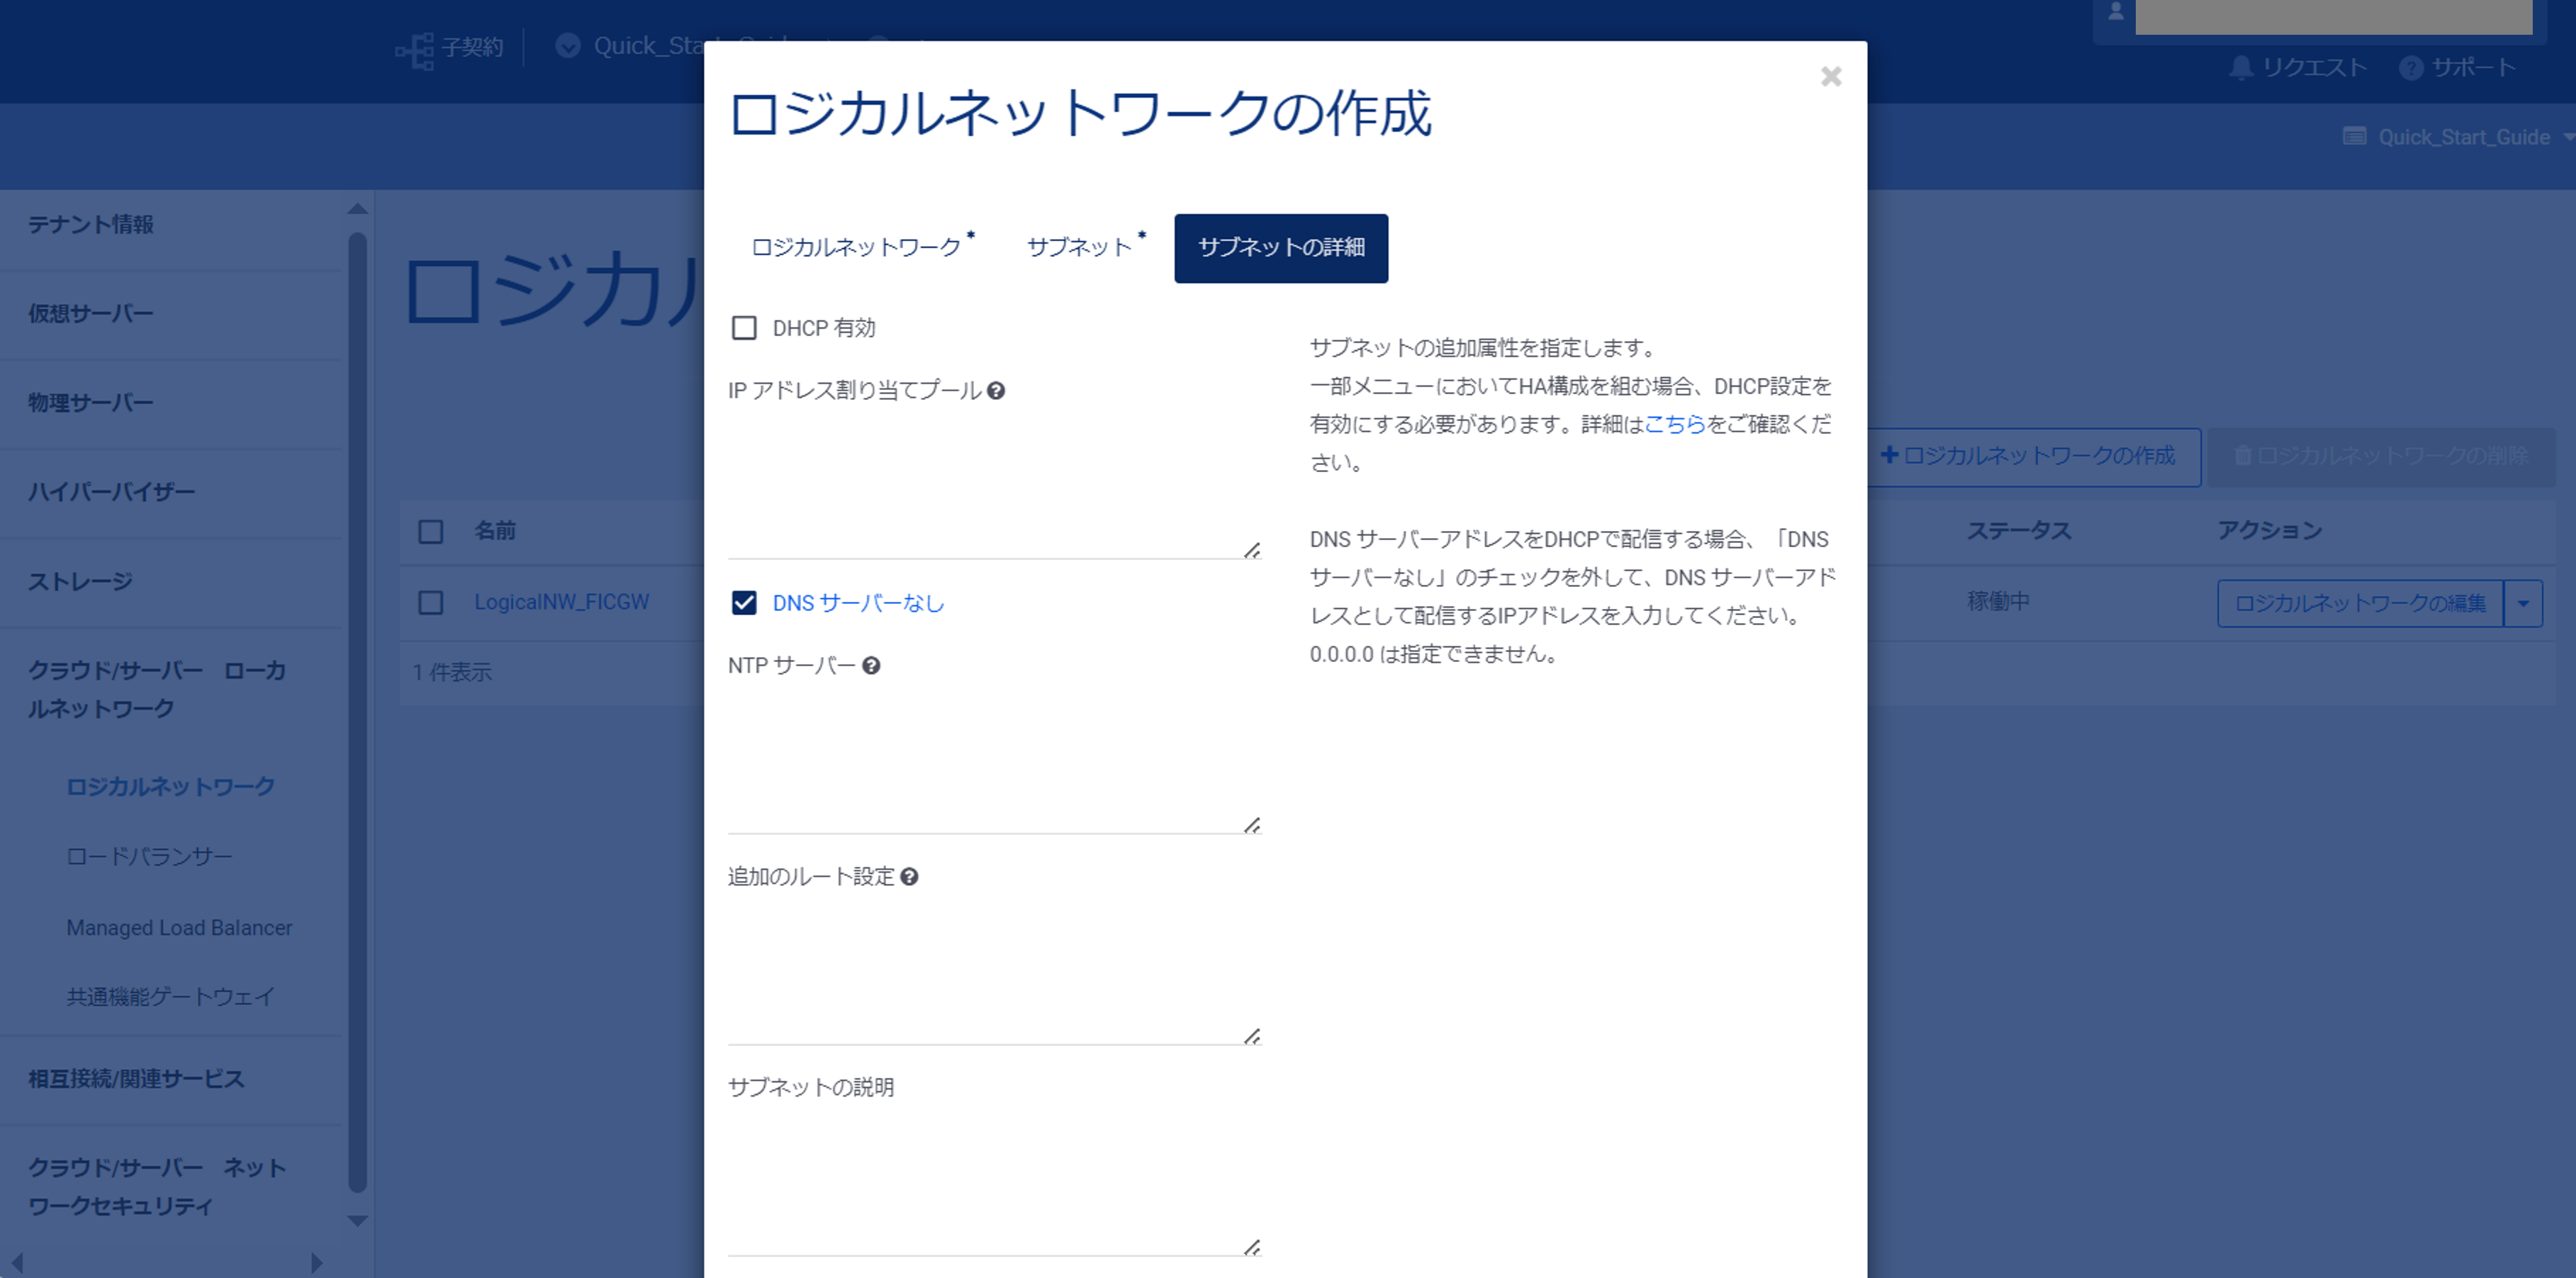Screen dimensions: 2576x1278
Task: Select 共通機能ゲートウェイ in the sidebar
Action: (171, 996)
